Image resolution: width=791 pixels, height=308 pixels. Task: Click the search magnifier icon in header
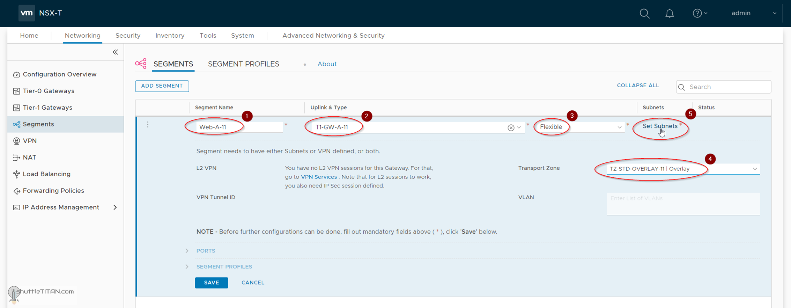(644, 14)
